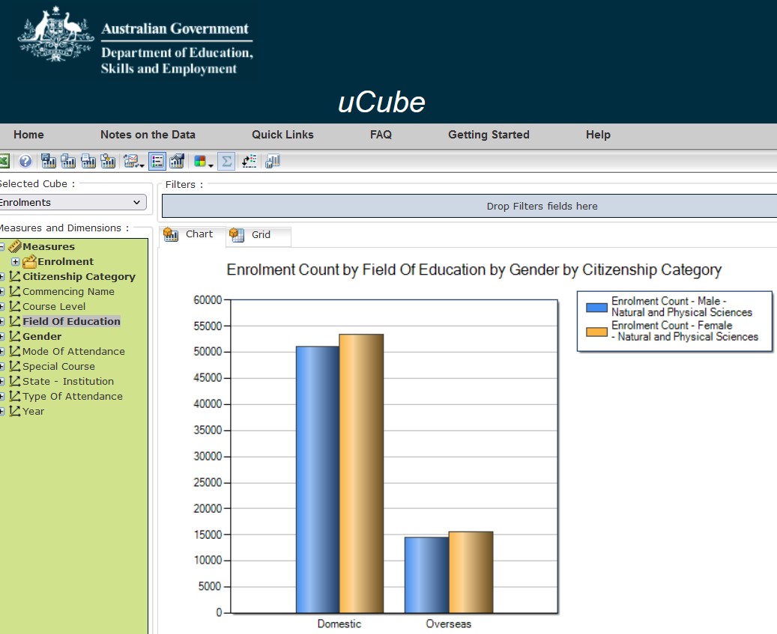Click the Export to Excel icon
The width and height of the screenshot is (777, 634).
point(4,162)
